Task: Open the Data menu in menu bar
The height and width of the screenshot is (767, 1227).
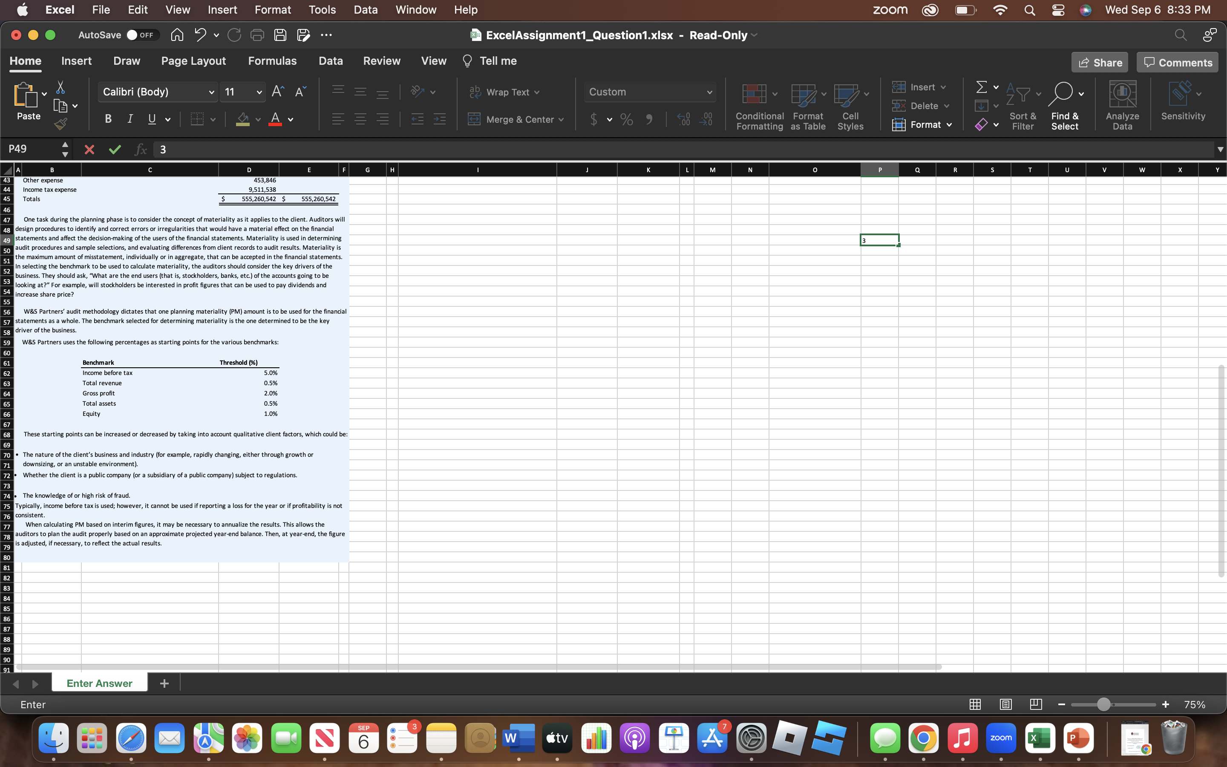Action: coord(365,10)
